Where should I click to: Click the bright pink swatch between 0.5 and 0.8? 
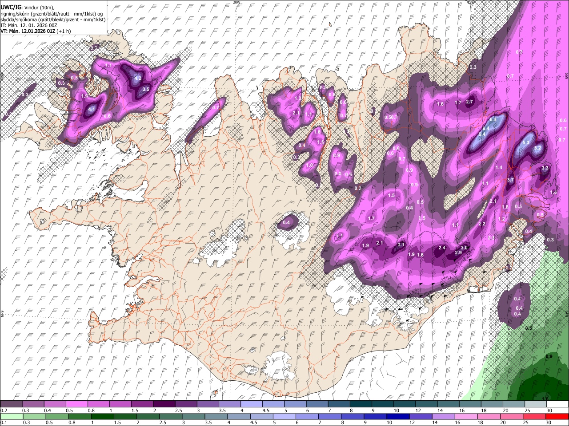click(x=77, y=404)
